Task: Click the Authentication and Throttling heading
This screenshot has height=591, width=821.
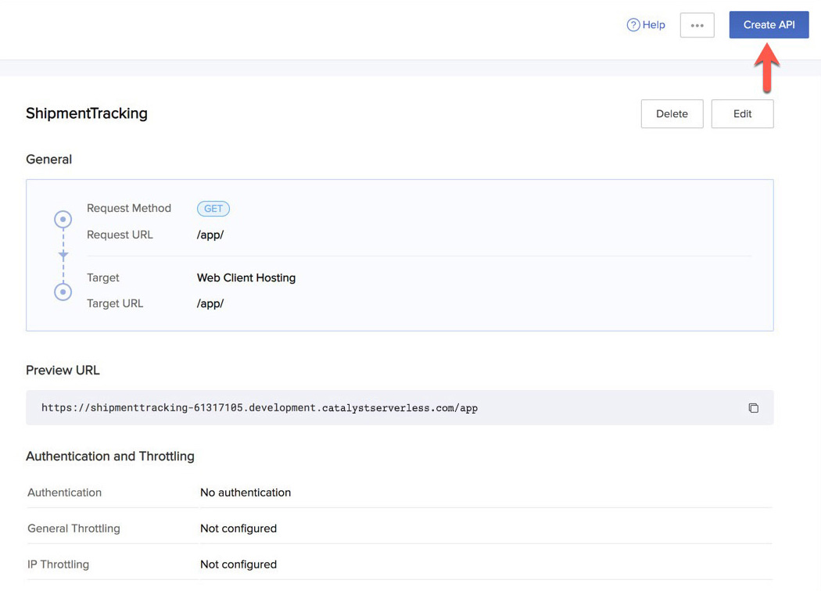Action: tap(110, 456)
